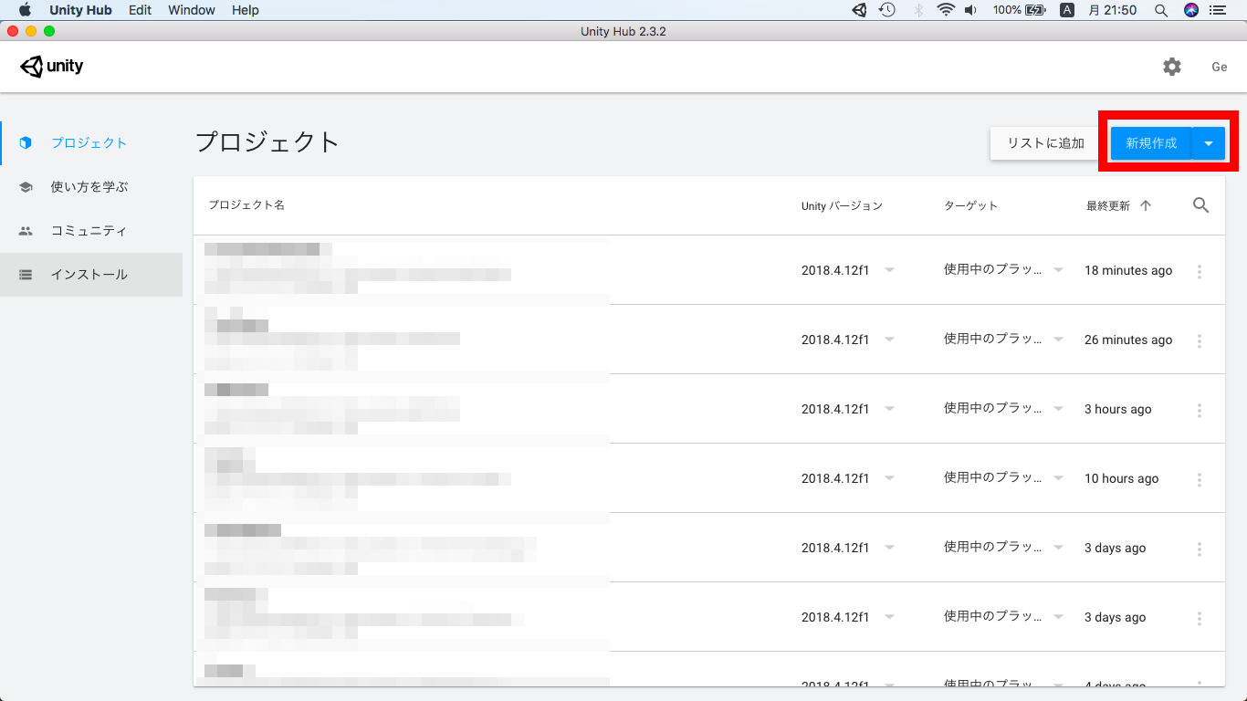The image size is (1247, 701).
Task: Go to インストール section
Action: [x=91, y=275]
